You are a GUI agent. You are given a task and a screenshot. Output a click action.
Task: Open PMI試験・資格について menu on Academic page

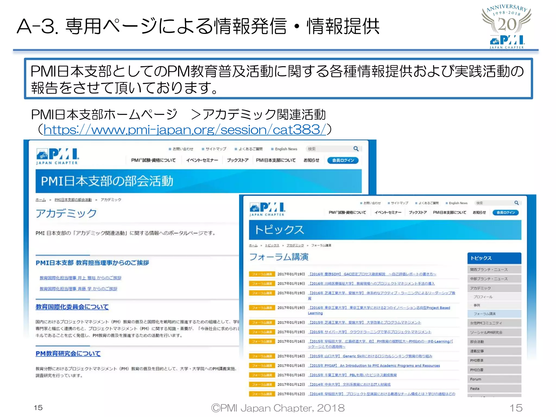(x=153, y=160)
